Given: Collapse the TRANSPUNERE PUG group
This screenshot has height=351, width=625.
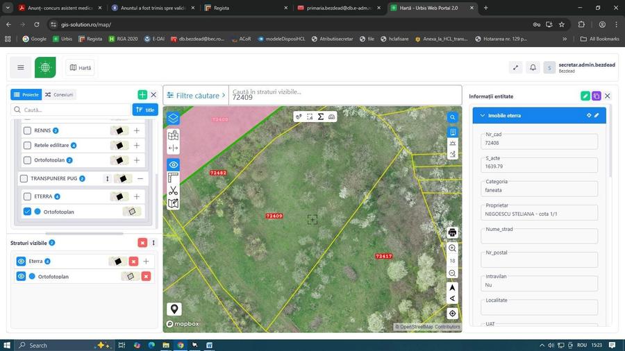Looking at the screenshot, I should click(x=140, y=178).
